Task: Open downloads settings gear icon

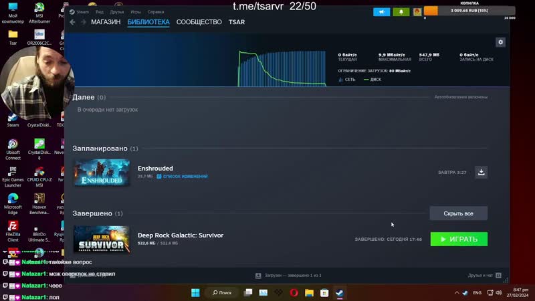Action: (500, 42)
